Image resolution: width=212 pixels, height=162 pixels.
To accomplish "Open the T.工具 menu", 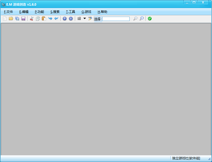I will click(x=71, y=12).
